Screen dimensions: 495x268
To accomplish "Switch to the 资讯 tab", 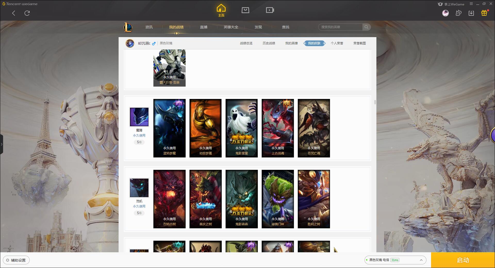I will (149, 27).
